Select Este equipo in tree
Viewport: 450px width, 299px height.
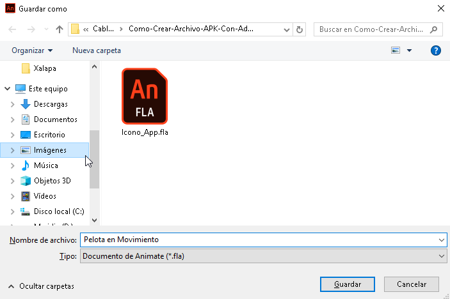coord(48,89)
